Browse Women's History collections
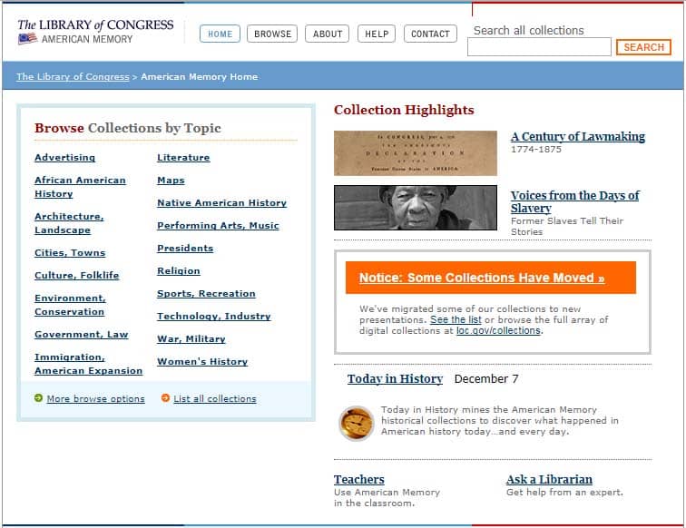The width and height of the screenshot is (686, 528). point(202,362)
